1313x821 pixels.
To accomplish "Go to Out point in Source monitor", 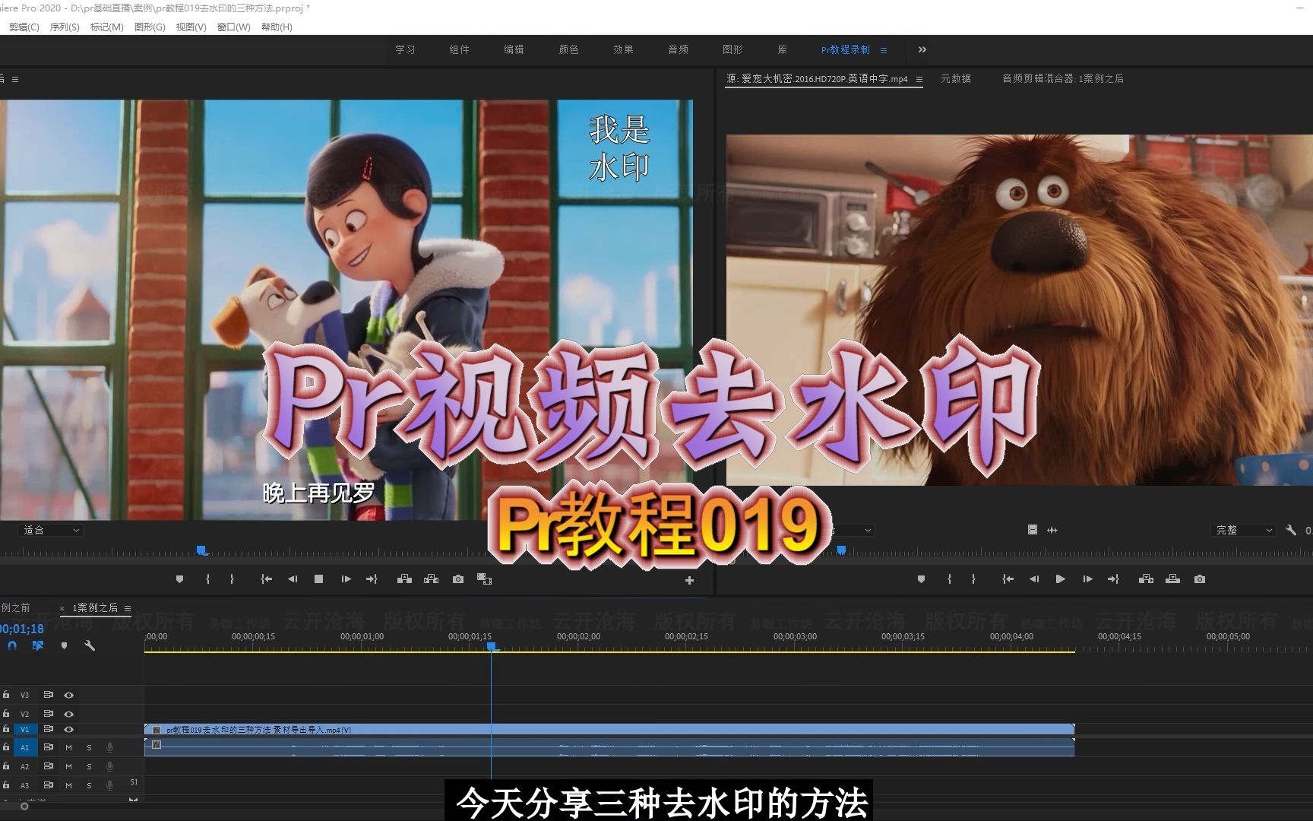I will tap(1113, 579).
